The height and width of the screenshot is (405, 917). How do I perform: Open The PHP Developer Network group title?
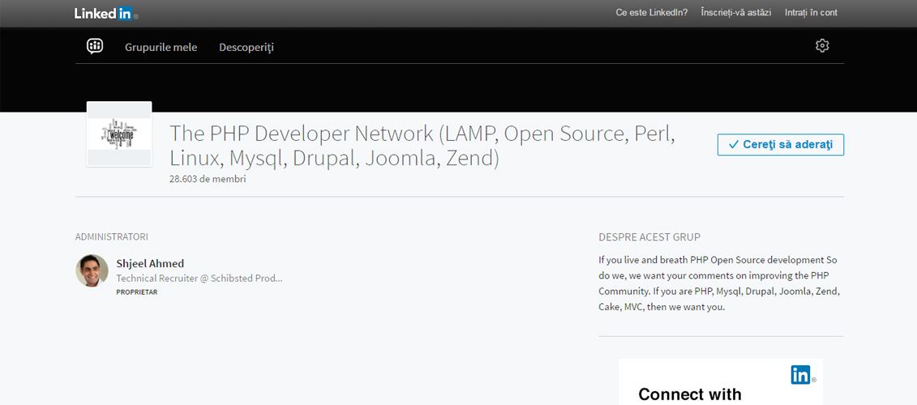(x=423, y=146)
